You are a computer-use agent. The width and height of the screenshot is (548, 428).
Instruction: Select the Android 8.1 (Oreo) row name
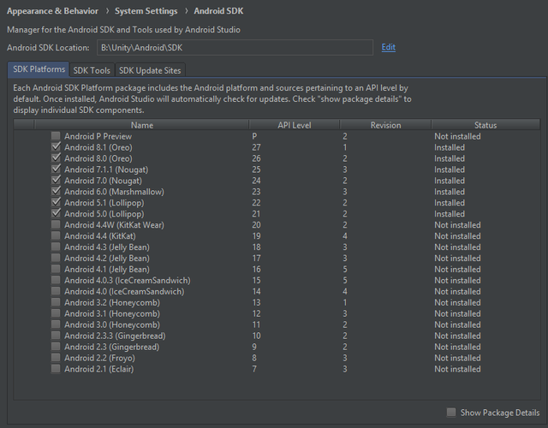[98, 147]
